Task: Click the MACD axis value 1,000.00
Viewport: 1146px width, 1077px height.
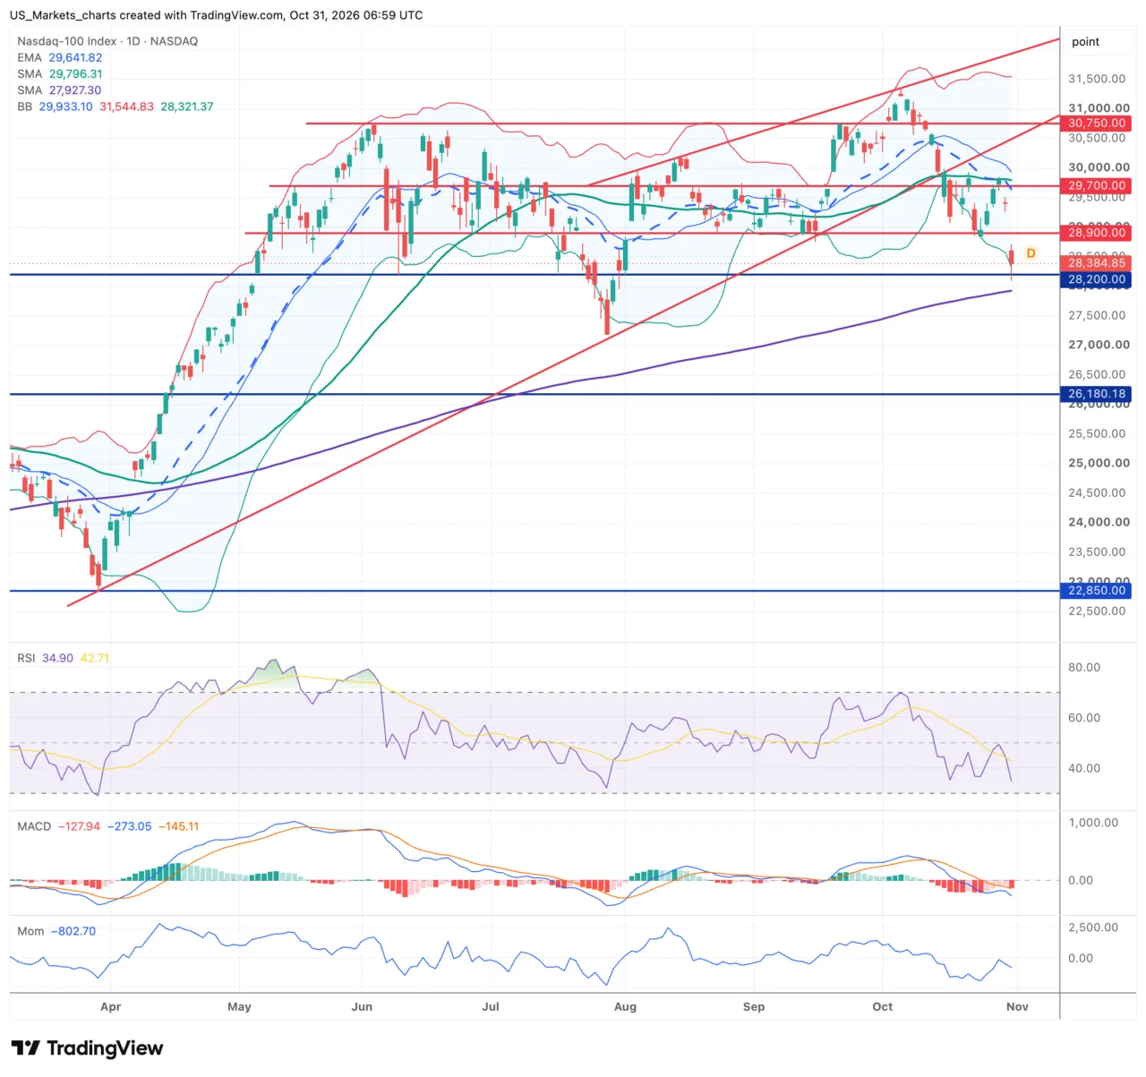Action: pyautogui.click(x=1093, y=823)
